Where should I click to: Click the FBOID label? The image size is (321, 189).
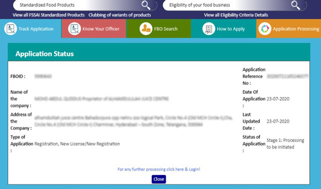(18, 76)
